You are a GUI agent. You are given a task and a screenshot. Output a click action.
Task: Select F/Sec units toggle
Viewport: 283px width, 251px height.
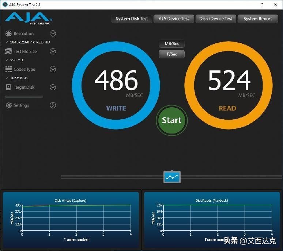(172, 54)
